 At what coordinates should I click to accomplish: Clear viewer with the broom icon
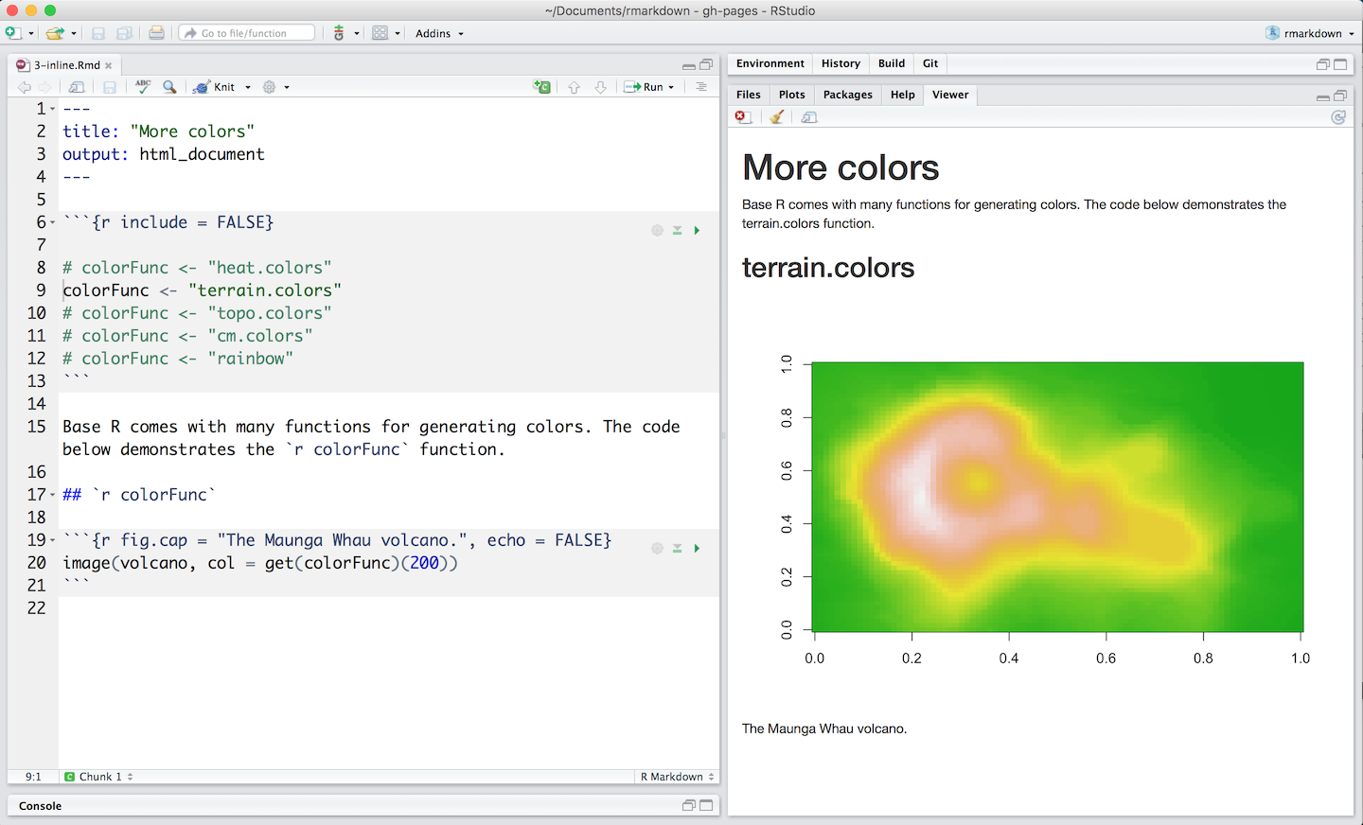pyautogui.click(x=776, y=117)
